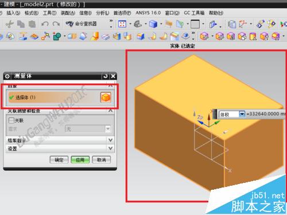287x215 pixels.
Task: Click the 应用 (Apply) button
Action: tap(80, 160)
